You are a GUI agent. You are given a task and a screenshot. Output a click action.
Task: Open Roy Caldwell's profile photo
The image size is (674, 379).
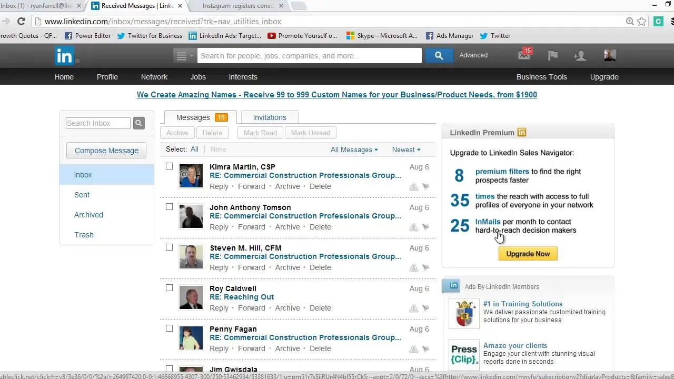pyautogui.click(x=191, y=297)
